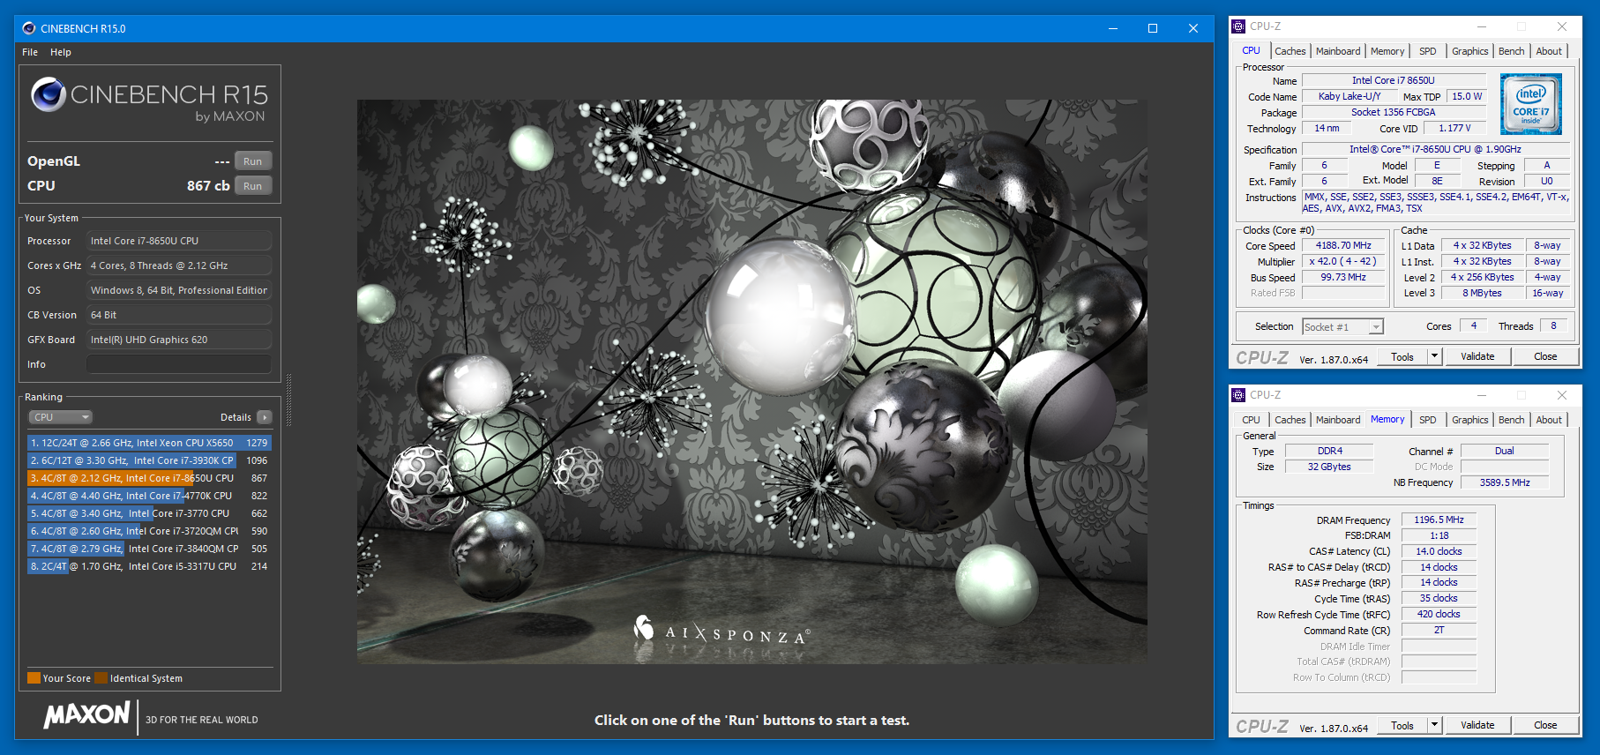Switch to Mainboard tab in bottom CPU-Z window

[x=1338, y=420]
